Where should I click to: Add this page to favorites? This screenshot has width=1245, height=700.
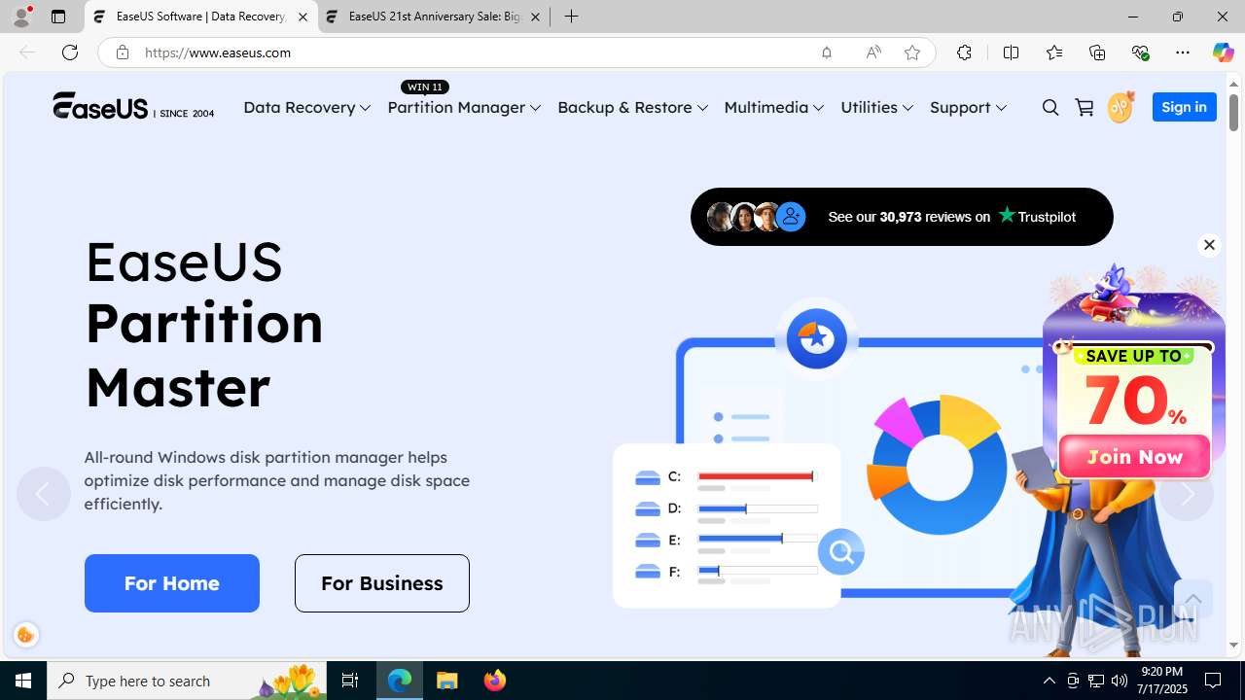pyautogui.click(x=912, y=52)
